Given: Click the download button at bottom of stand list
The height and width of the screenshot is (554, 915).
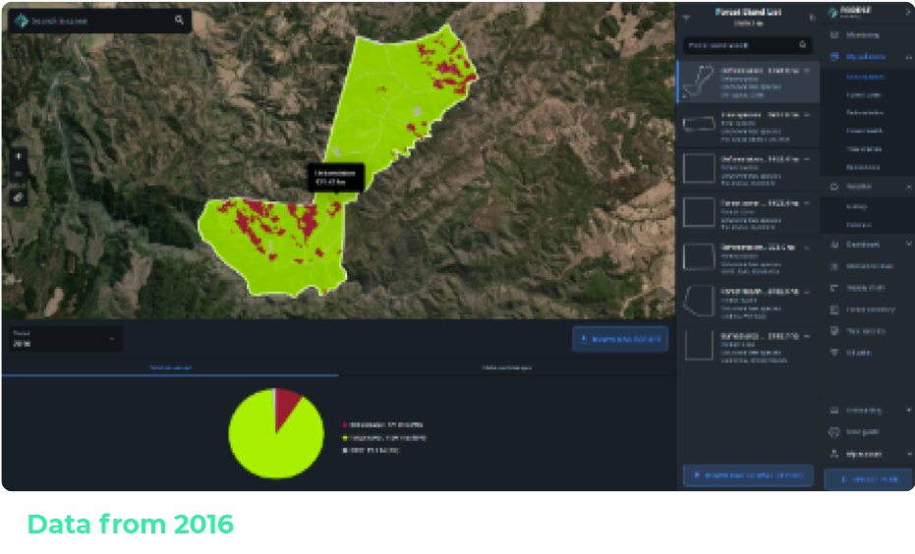Looking at the screenshot, I should 748,475.
